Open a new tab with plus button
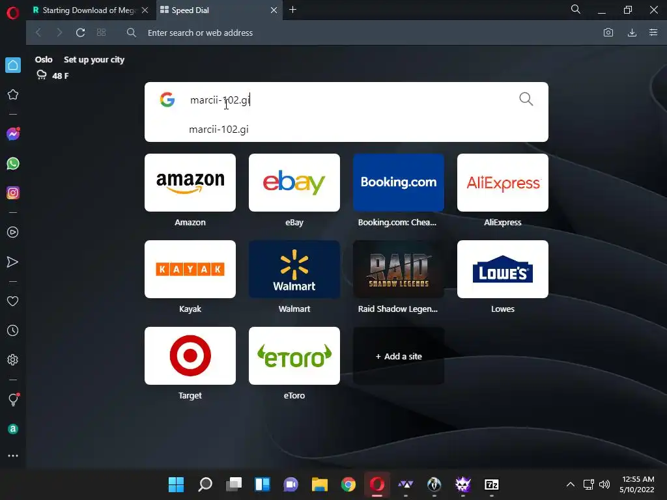 click(292, 10)
